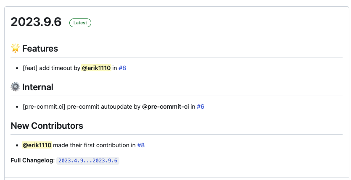Viewport: 351px width, 180px height.
Task: Open the 2023.9.6 release title
Action: (x=36, y=23)
